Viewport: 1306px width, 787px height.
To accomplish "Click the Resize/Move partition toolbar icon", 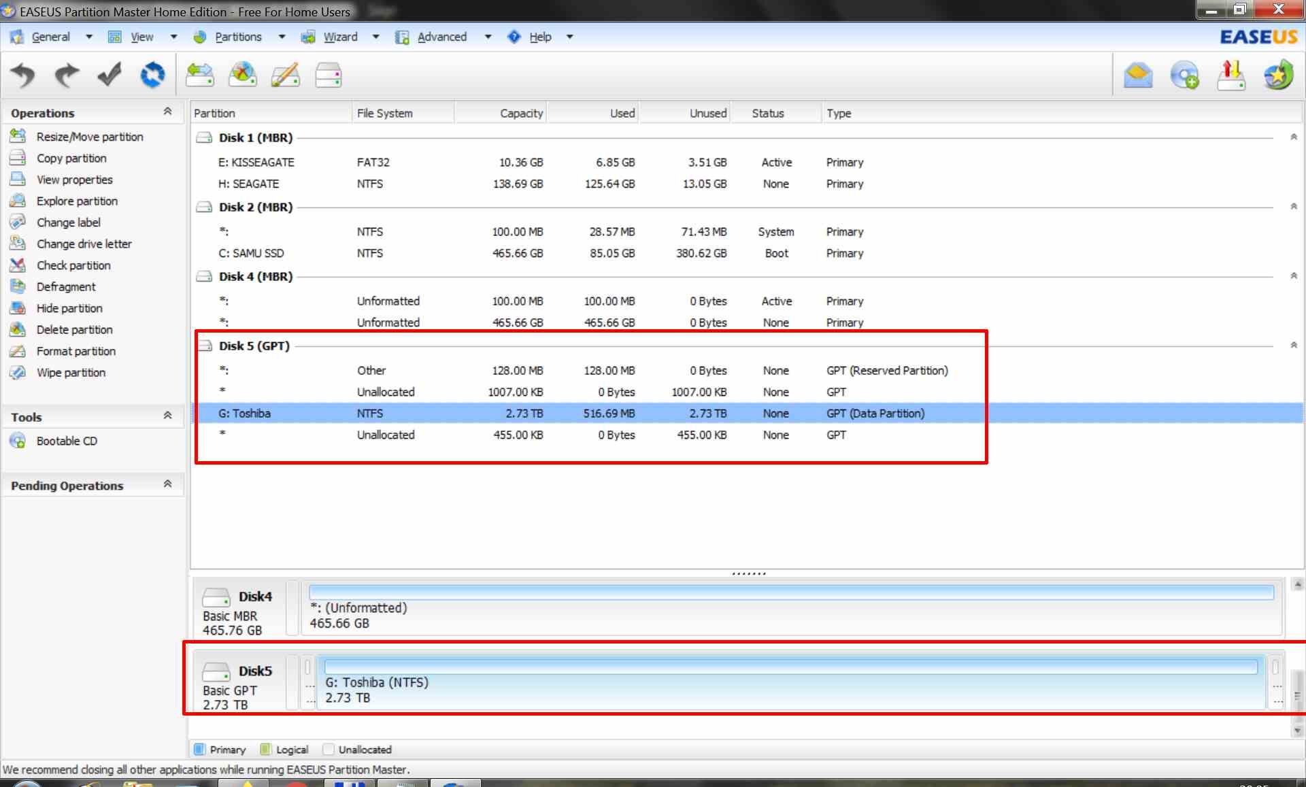I will tap(199, 75).
